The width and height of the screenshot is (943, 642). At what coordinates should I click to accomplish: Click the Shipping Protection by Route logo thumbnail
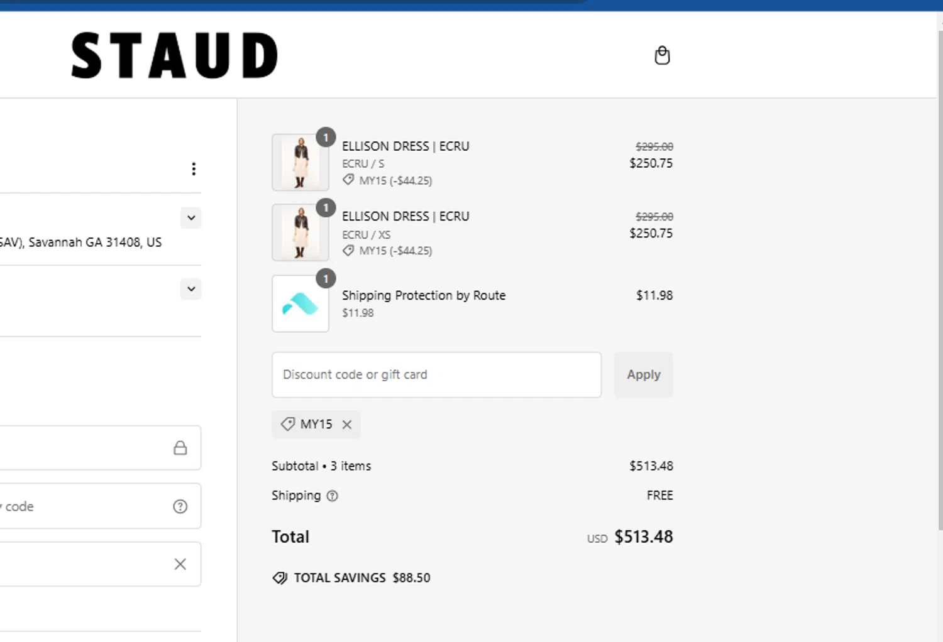301,303
